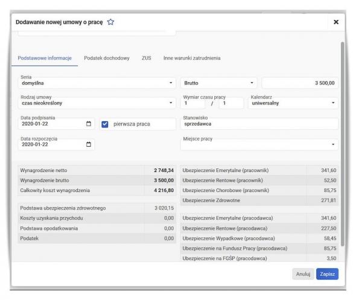Click the favorite star icon beside title
Image resolution: width=356 pixels, height=300 pixels.
click(x=110, y=22)
